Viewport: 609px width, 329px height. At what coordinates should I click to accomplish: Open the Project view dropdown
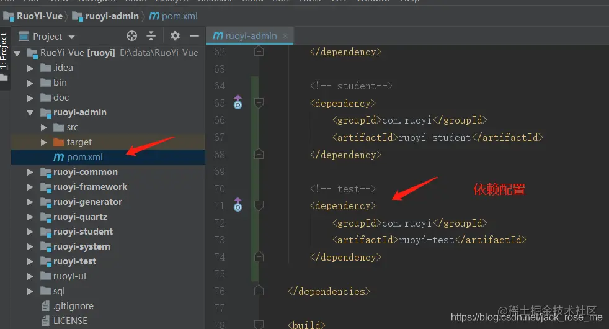(x=71, y=37)
